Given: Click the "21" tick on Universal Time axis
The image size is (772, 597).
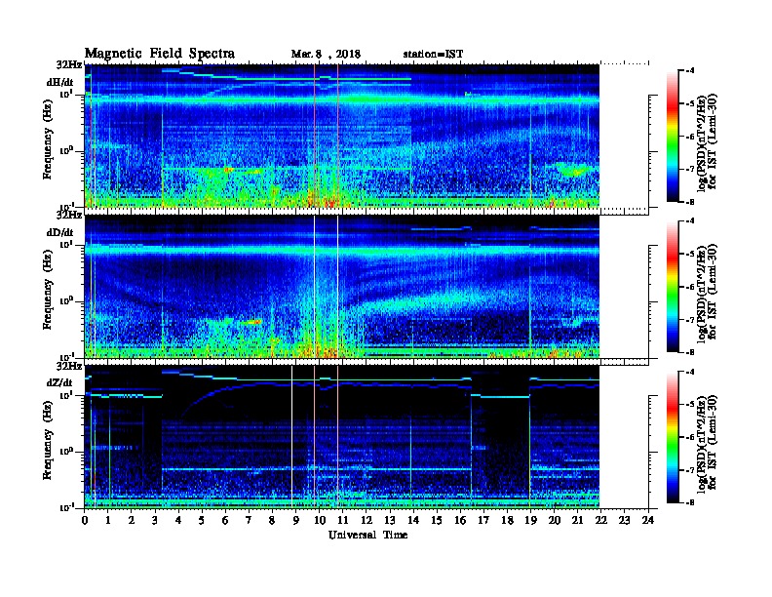Looking at the screenshot, I should coord(577,520).
